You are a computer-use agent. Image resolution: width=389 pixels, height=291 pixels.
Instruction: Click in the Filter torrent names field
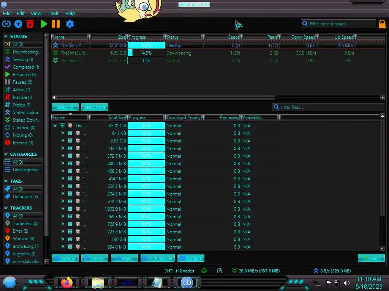[338, 24]
